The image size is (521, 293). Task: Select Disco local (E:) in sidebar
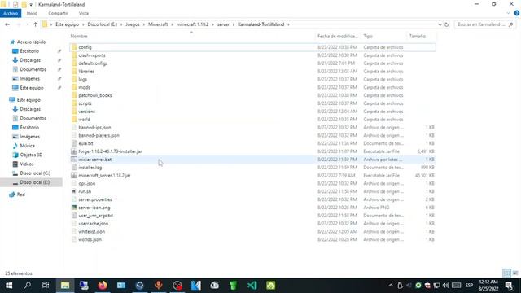[x=34, y=182]
